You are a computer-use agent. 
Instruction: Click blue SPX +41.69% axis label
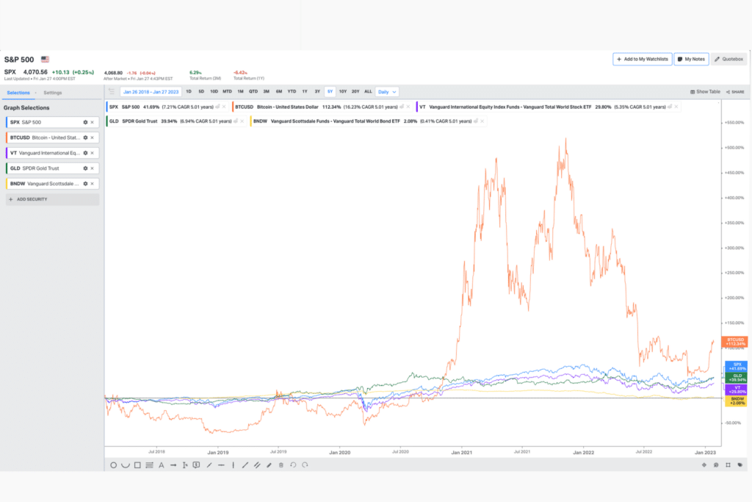click(736, 367)
